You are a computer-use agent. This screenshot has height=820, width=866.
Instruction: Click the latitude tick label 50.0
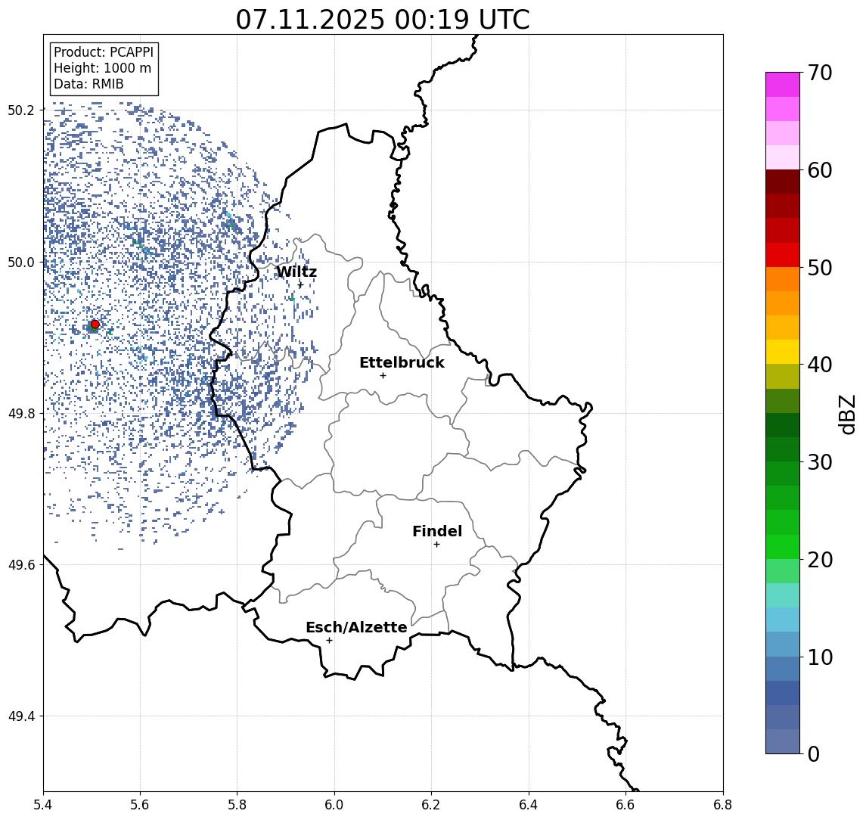point(20,262)
